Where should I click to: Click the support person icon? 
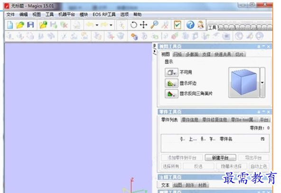point(201,25)
